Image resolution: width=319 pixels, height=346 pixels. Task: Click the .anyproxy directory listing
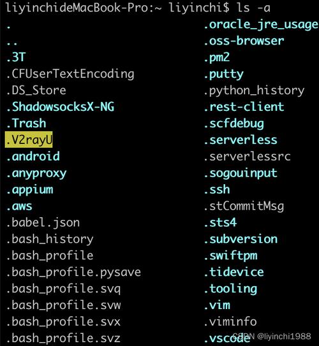(36, 174)
